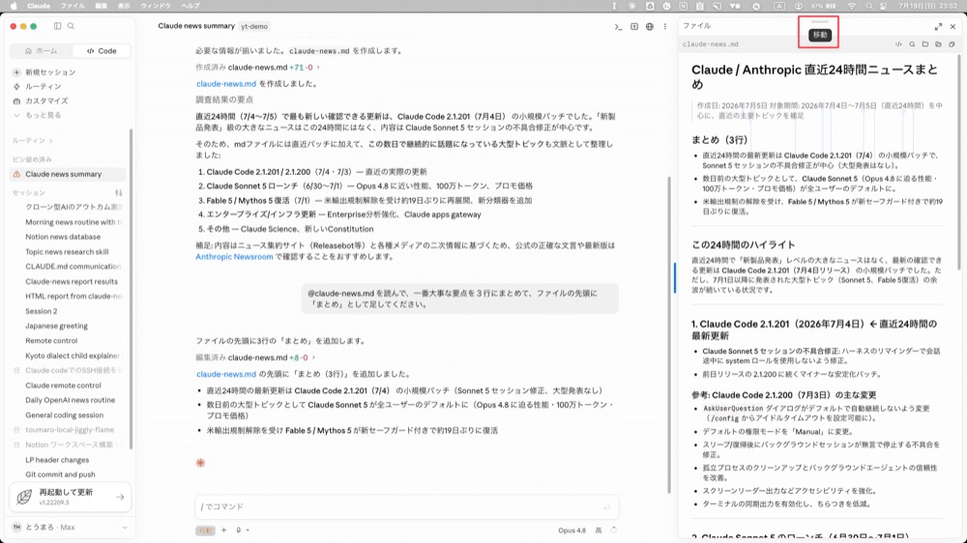Toggle the 自動 permission mode chip
The width and height of the screenshot is (967, 543).
(x=205, y=530)
